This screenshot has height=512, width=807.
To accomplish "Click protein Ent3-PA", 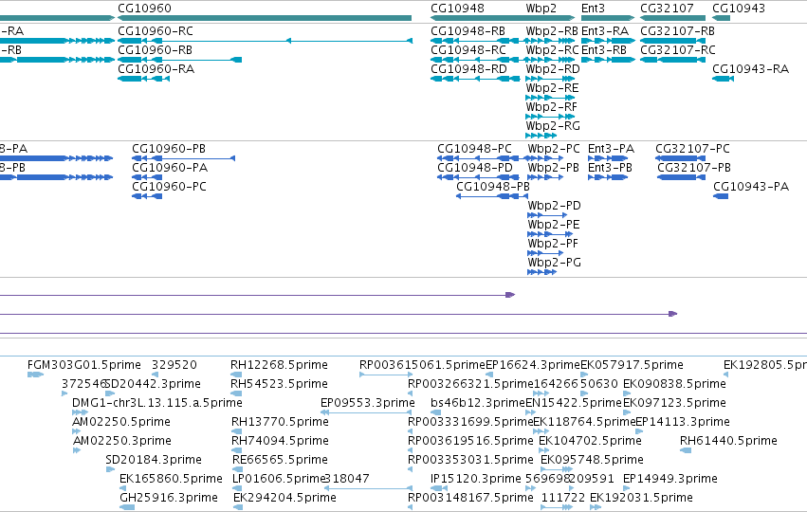I will tap(612, 149).
